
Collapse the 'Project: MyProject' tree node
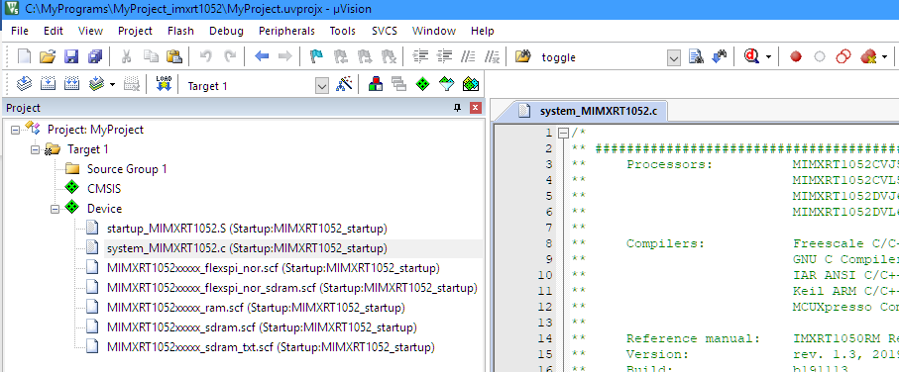pyautogui.click(x=15, y=130)
